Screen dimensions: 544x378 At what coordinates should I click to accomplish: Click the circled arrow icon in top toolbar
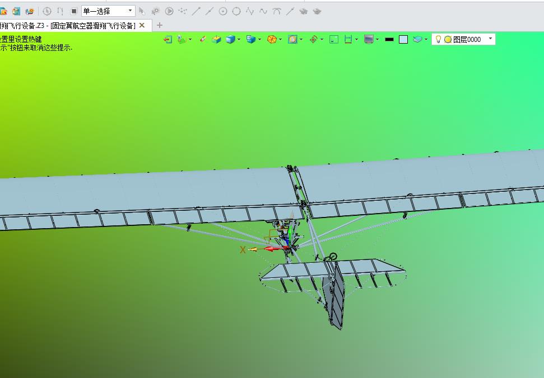click(47, 11)
